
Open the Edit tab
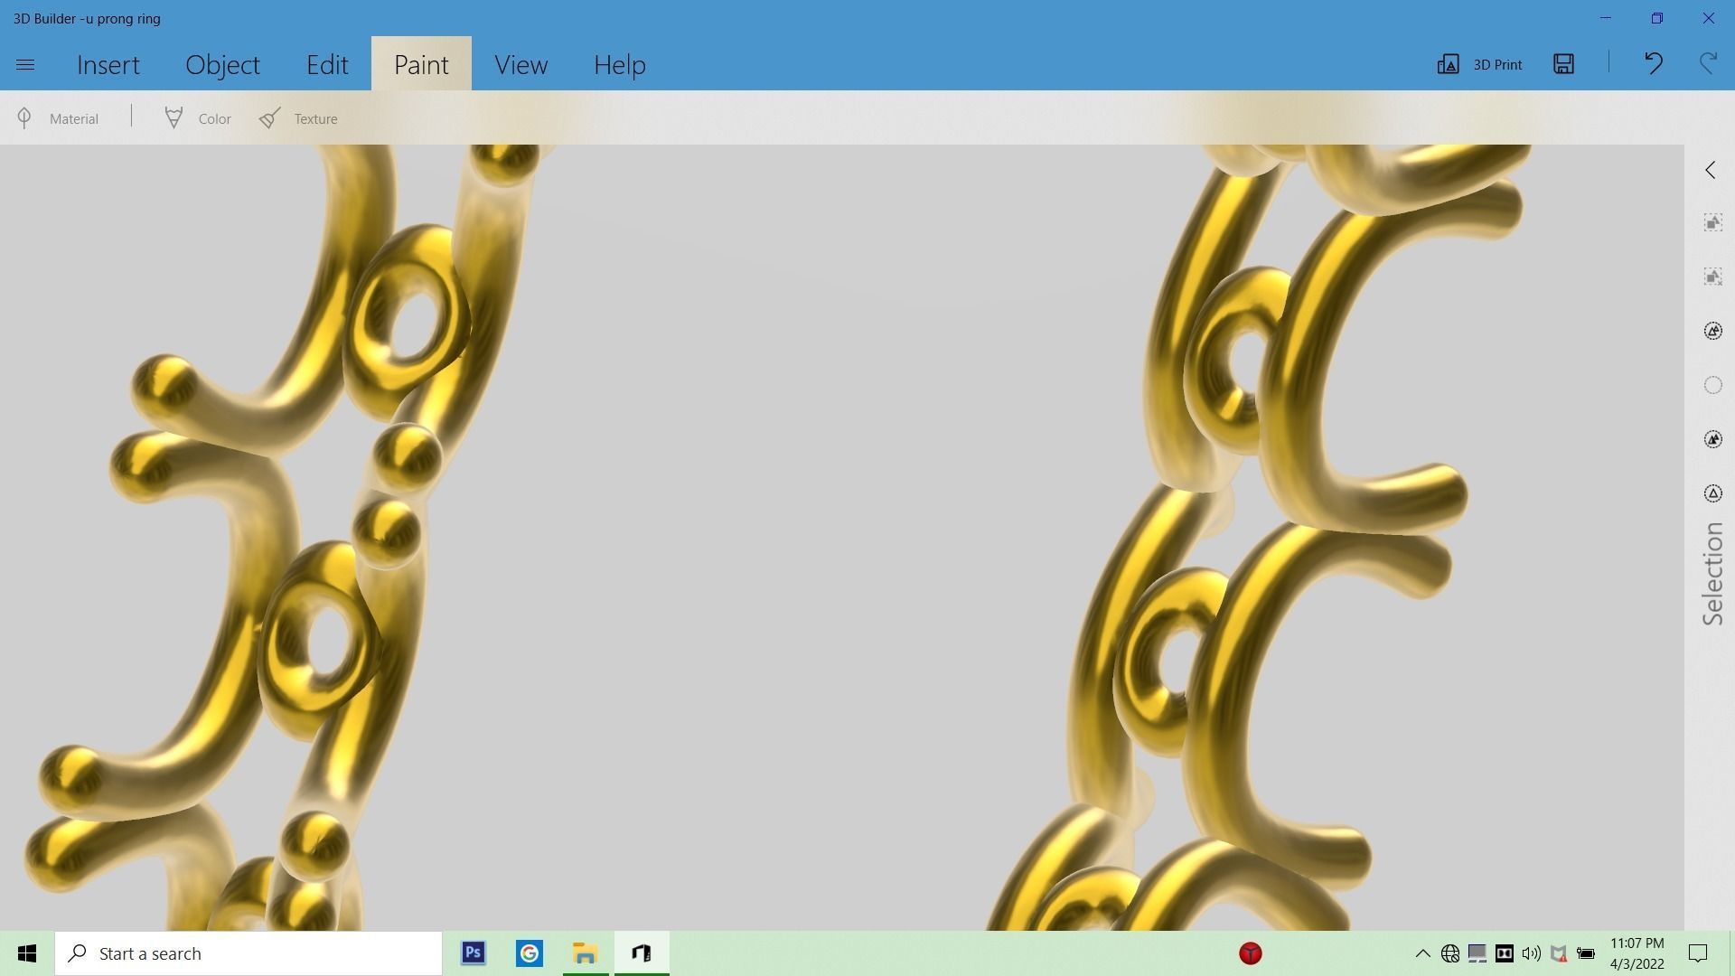[x=327, y=64]
